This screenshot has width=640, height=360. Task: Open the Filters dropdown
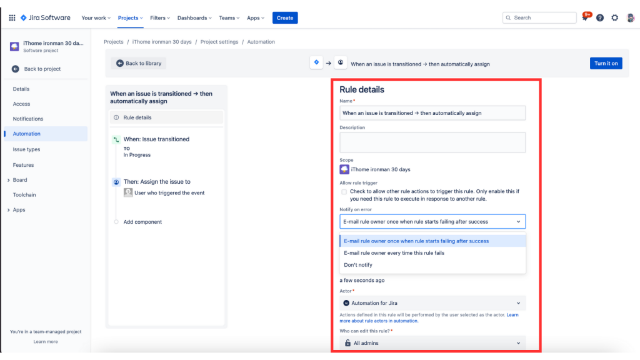coord(159,17)
